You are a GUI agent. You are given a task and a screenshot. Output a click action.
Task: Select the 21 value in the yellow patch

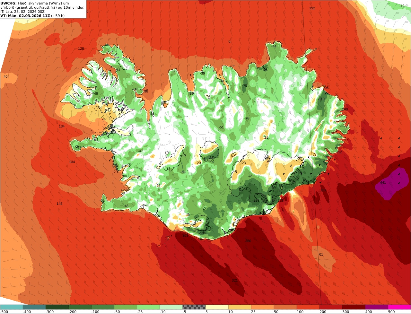[x=266, y=137]
